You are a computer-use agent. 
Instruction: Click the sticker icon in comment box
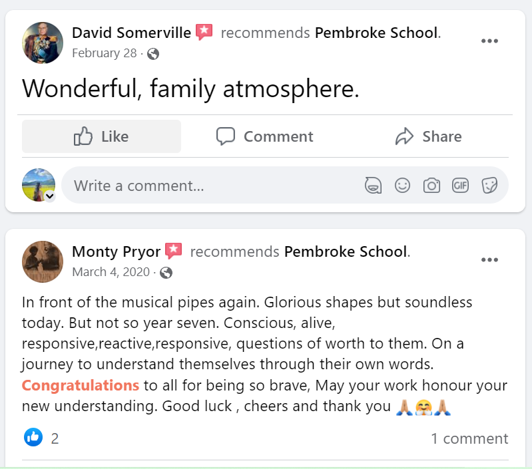pos(490,186)
